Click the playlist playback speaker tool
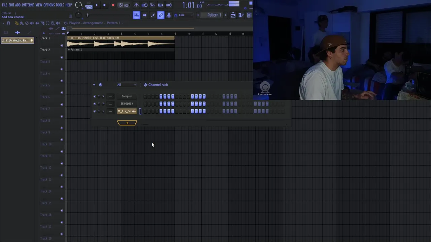Screen dimensions: 431x242 [58, 23]
